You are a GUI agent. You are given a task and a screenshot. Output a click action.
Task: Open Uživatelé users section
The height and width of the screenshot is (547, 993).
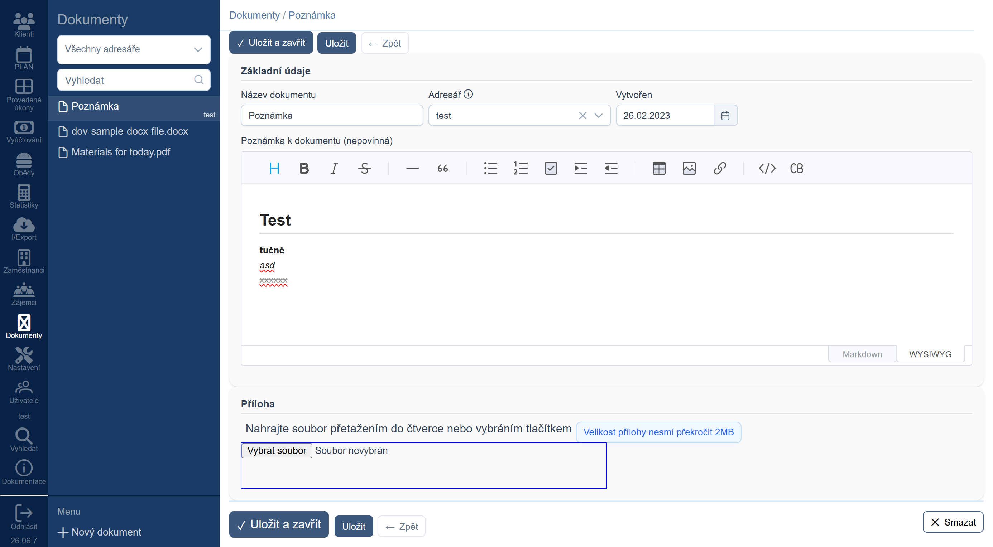(x=24, y=392)
